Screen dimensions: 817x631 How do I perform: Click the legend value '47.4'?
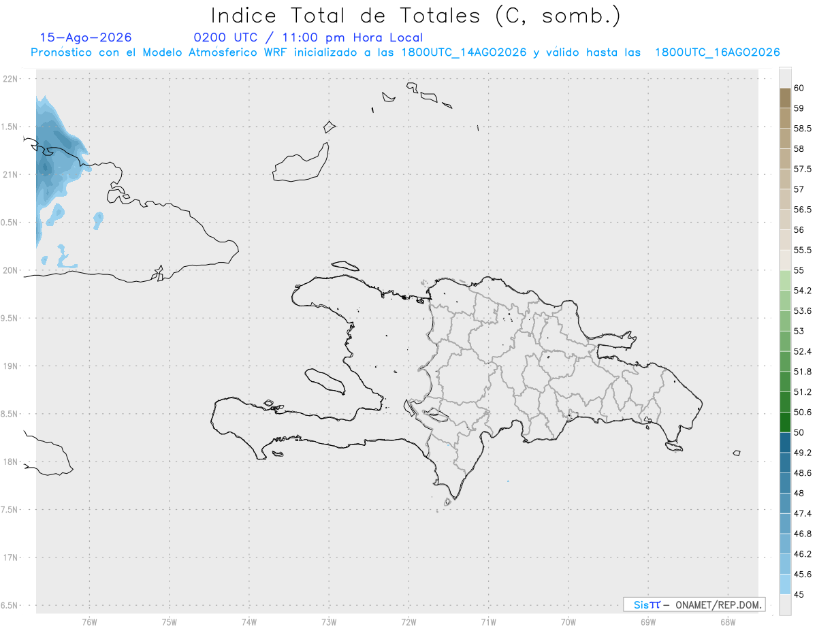(802, 513)
